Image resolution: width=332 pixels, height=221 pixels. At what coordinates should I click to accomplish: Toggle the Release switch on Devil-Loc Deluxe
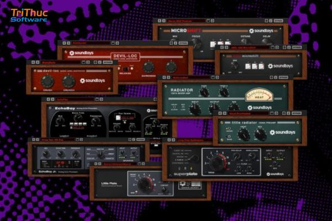click(x=126, y=69)
